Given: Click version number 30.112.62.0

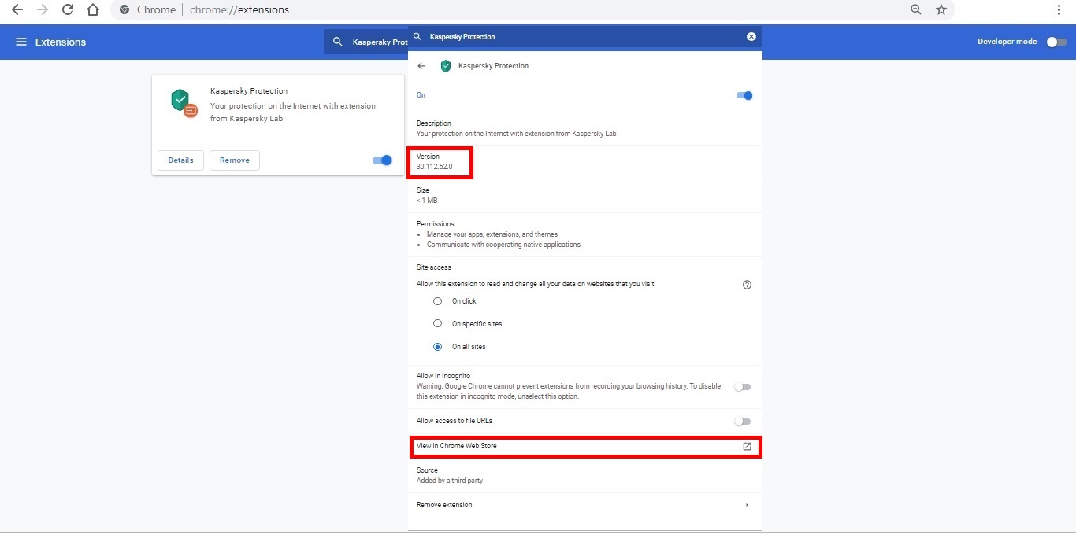Looking at the screenshot, I should pyautogui.click(x=435, y=167).
